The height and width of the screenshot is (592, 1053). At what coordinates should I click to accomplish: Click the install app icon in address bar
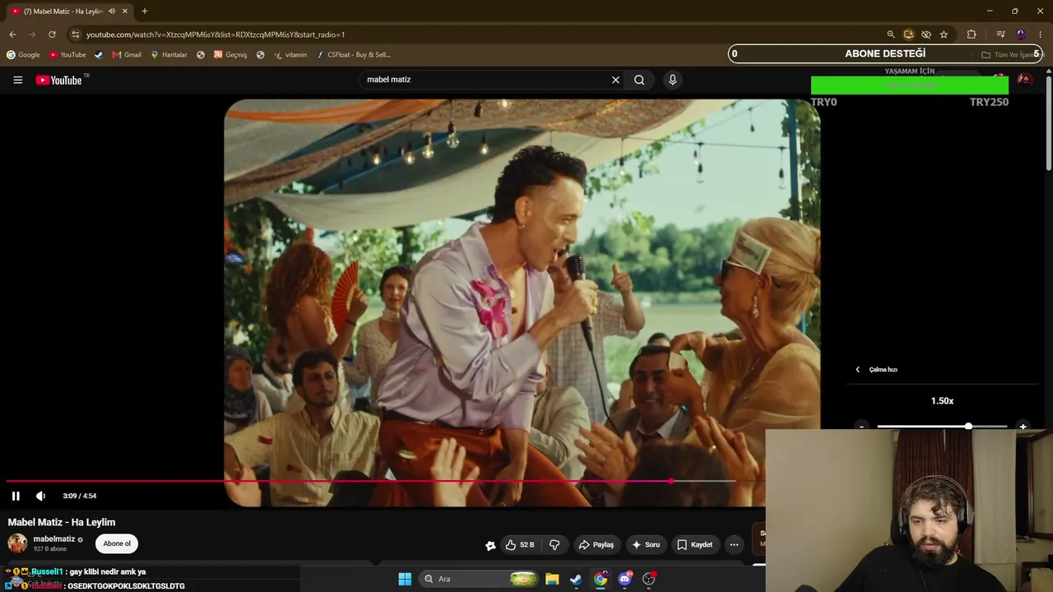[x=908, y=35]
